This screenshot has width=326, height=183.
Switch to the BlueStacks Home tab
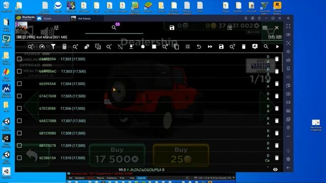[x=47, y=18]
